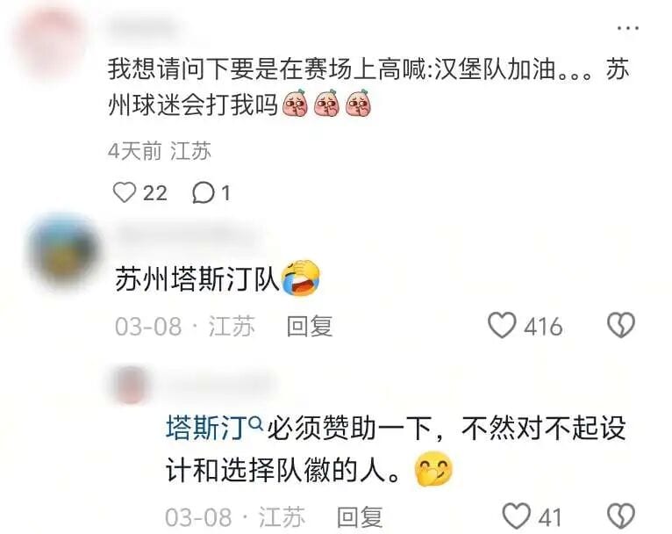This screenshot has width=672, height=534.
Task: Tap the first commenter's blurred username
Action: 144,28
